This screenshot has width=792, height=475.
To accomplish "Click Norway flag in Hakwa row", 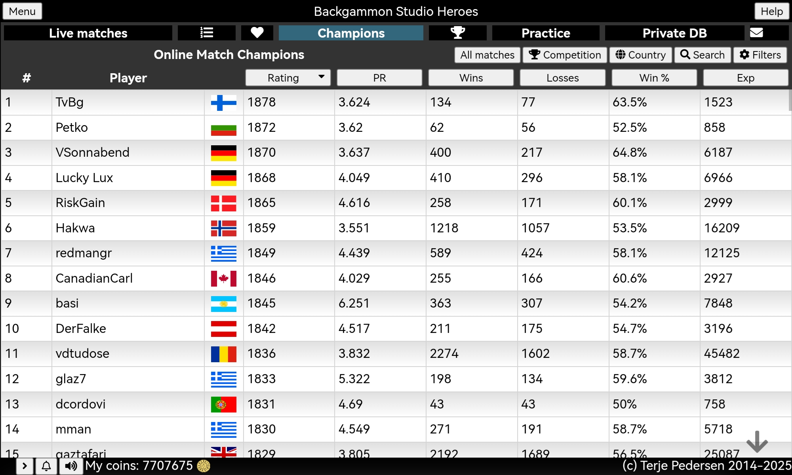I will (x=224, y=228).
